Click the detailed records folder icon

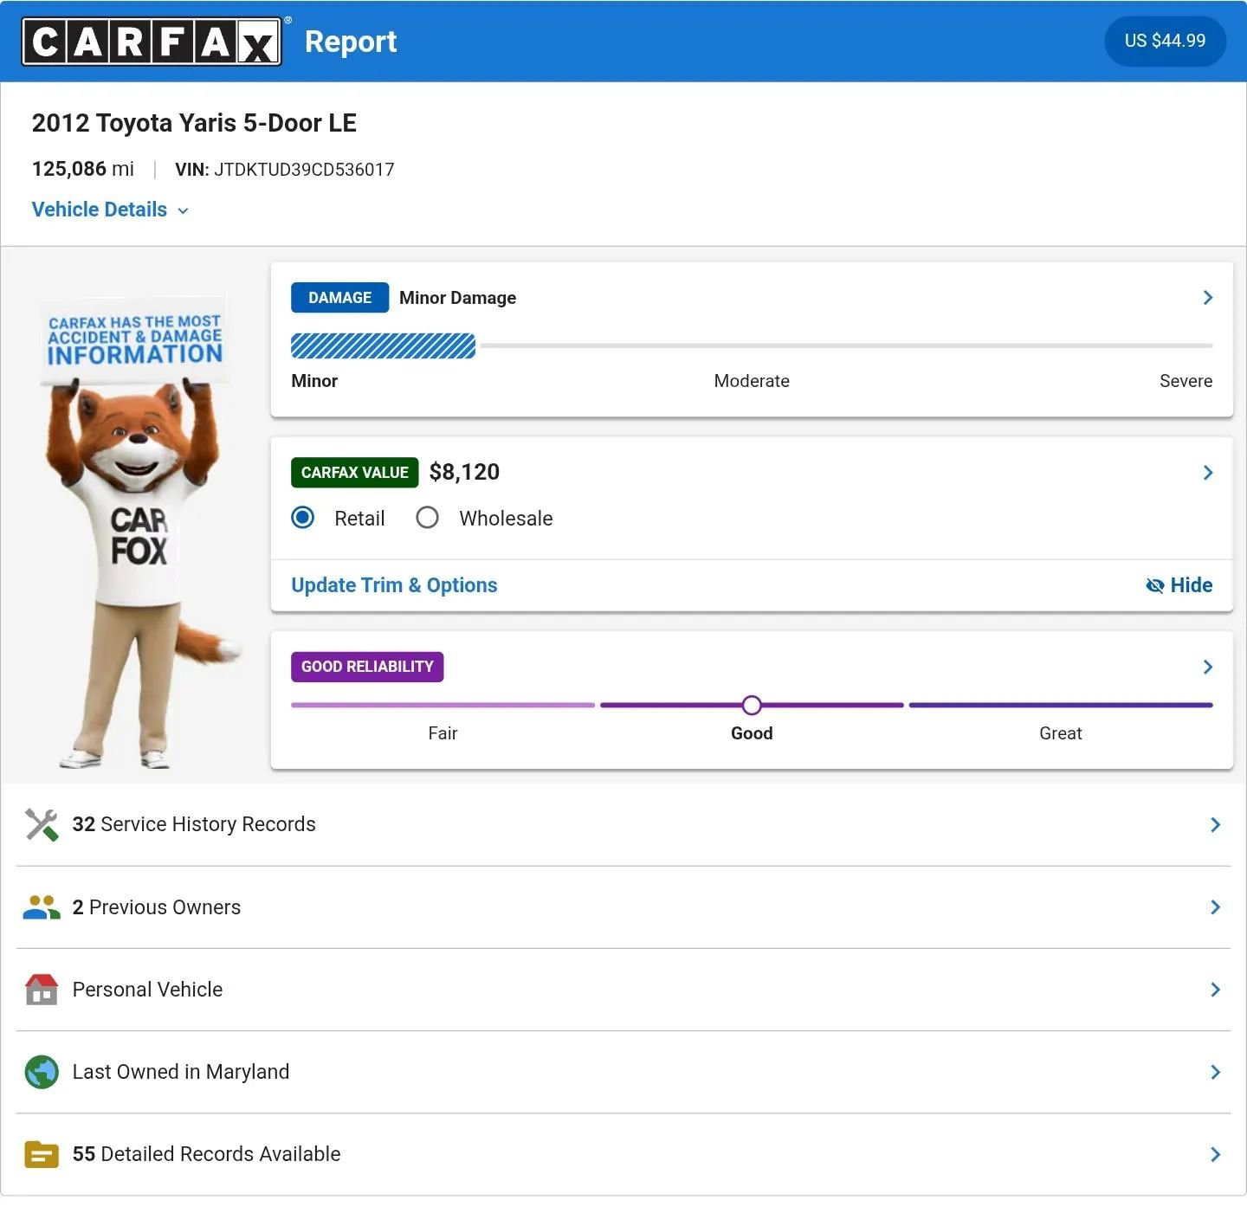click(42, 1154)
